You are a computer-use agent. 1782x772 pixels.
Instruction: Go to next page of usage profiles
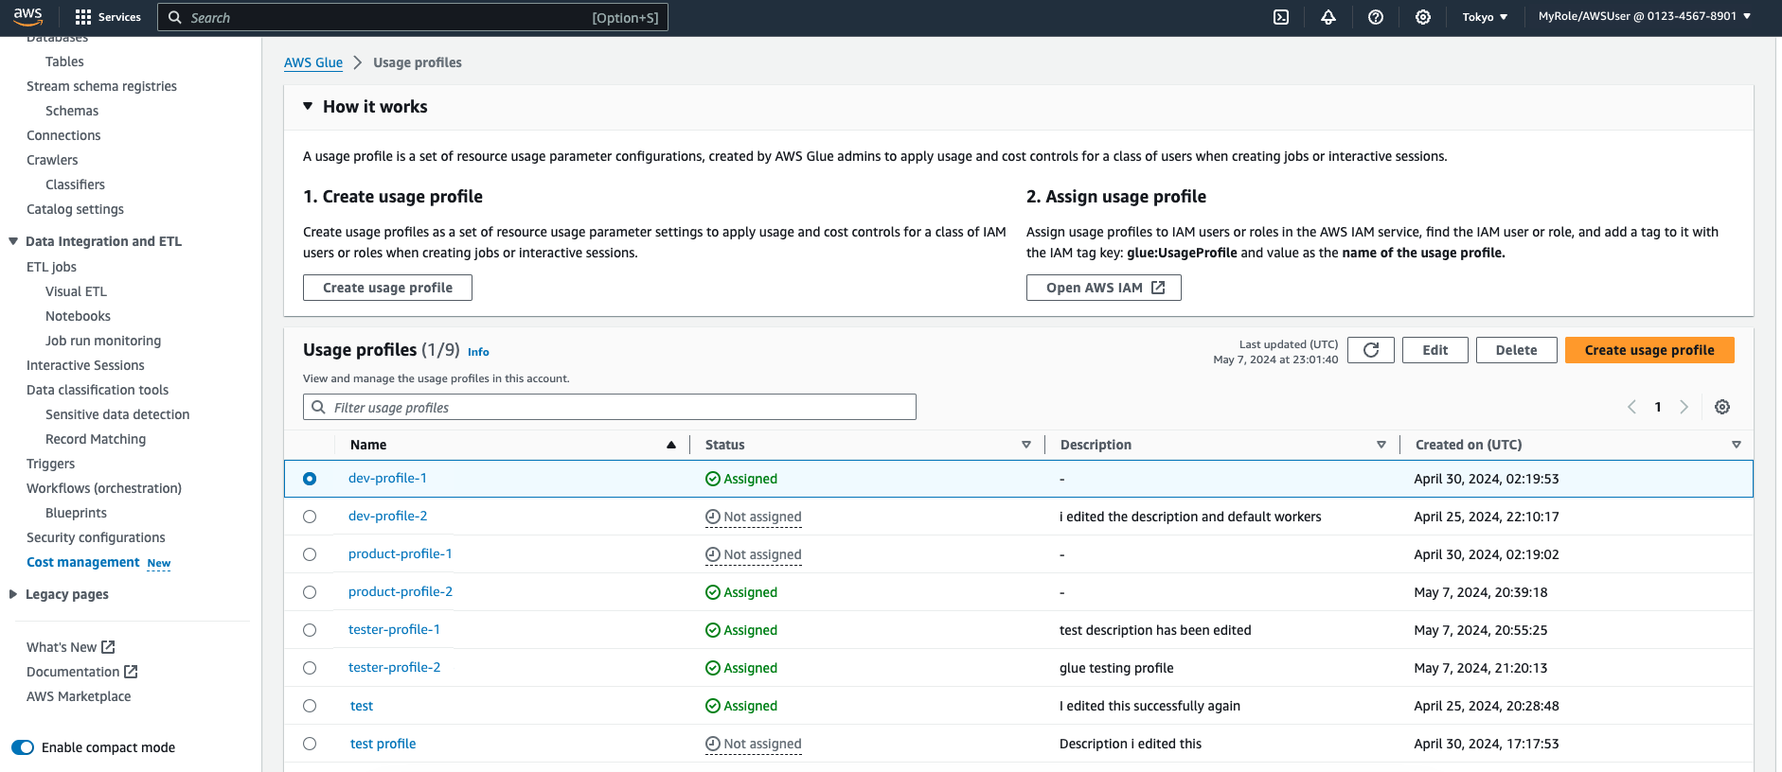tap(1684, 407)
